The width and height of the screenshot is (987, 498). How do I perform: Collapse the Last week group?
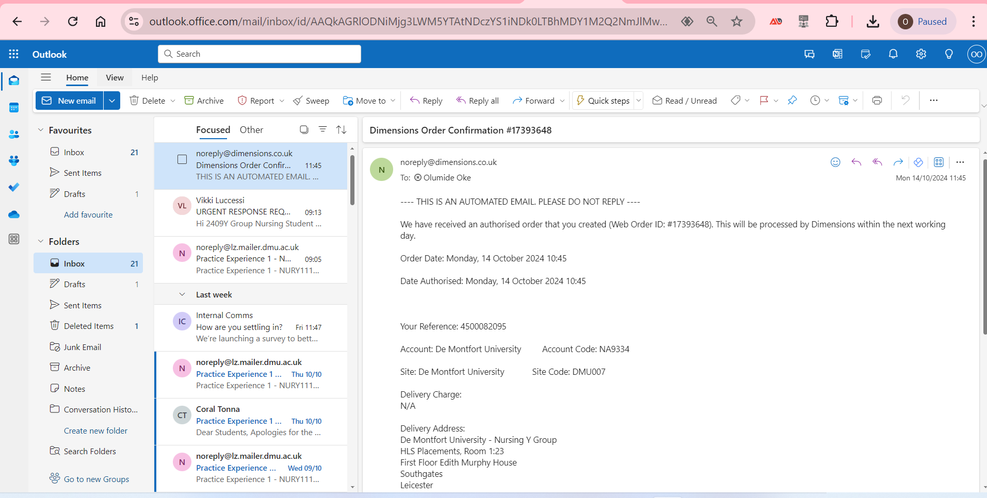point(182,294)
